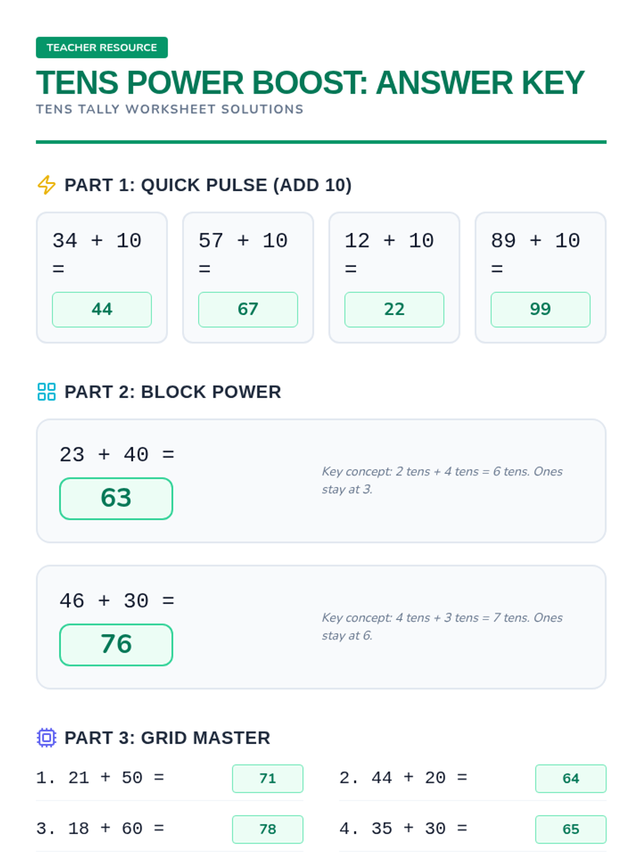Click the Teacher Resource badge

click(x=102, y=48)
